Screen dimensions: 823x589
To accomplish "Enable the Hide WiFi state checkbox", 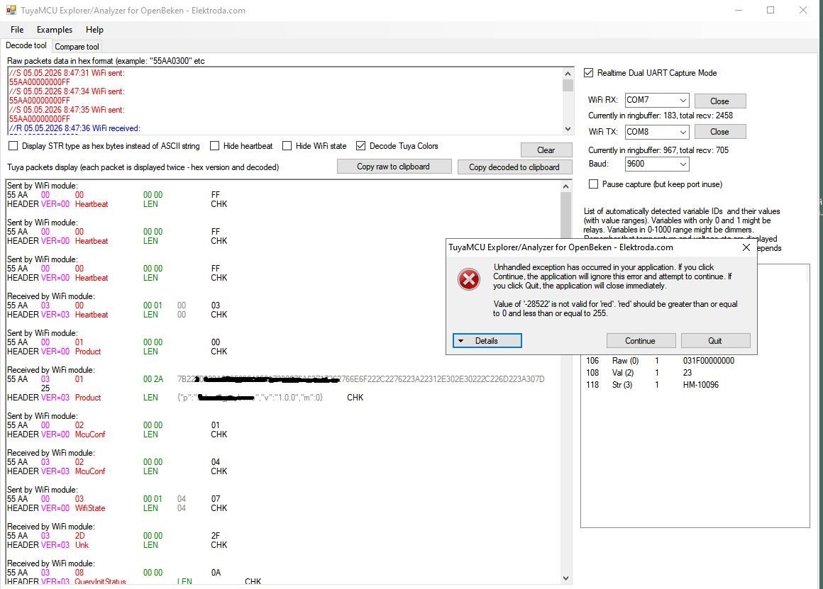I will coord(287,146).
